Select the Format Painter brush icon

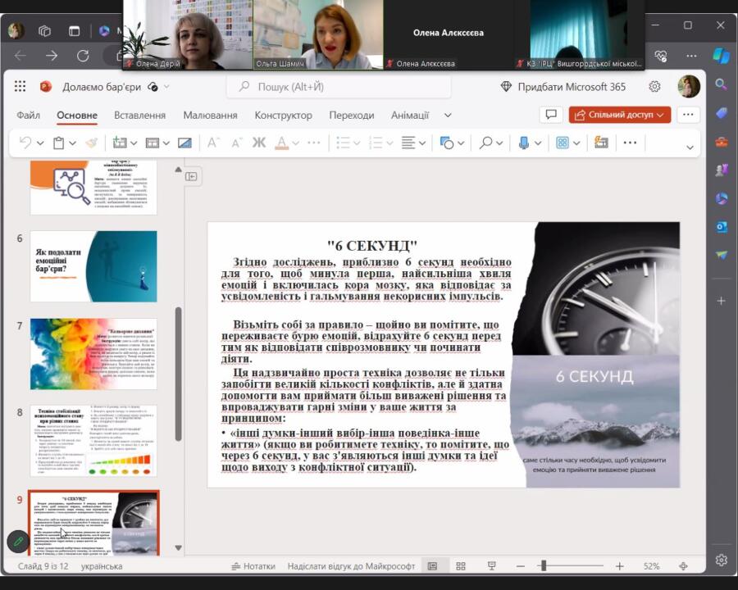[91, 143]
